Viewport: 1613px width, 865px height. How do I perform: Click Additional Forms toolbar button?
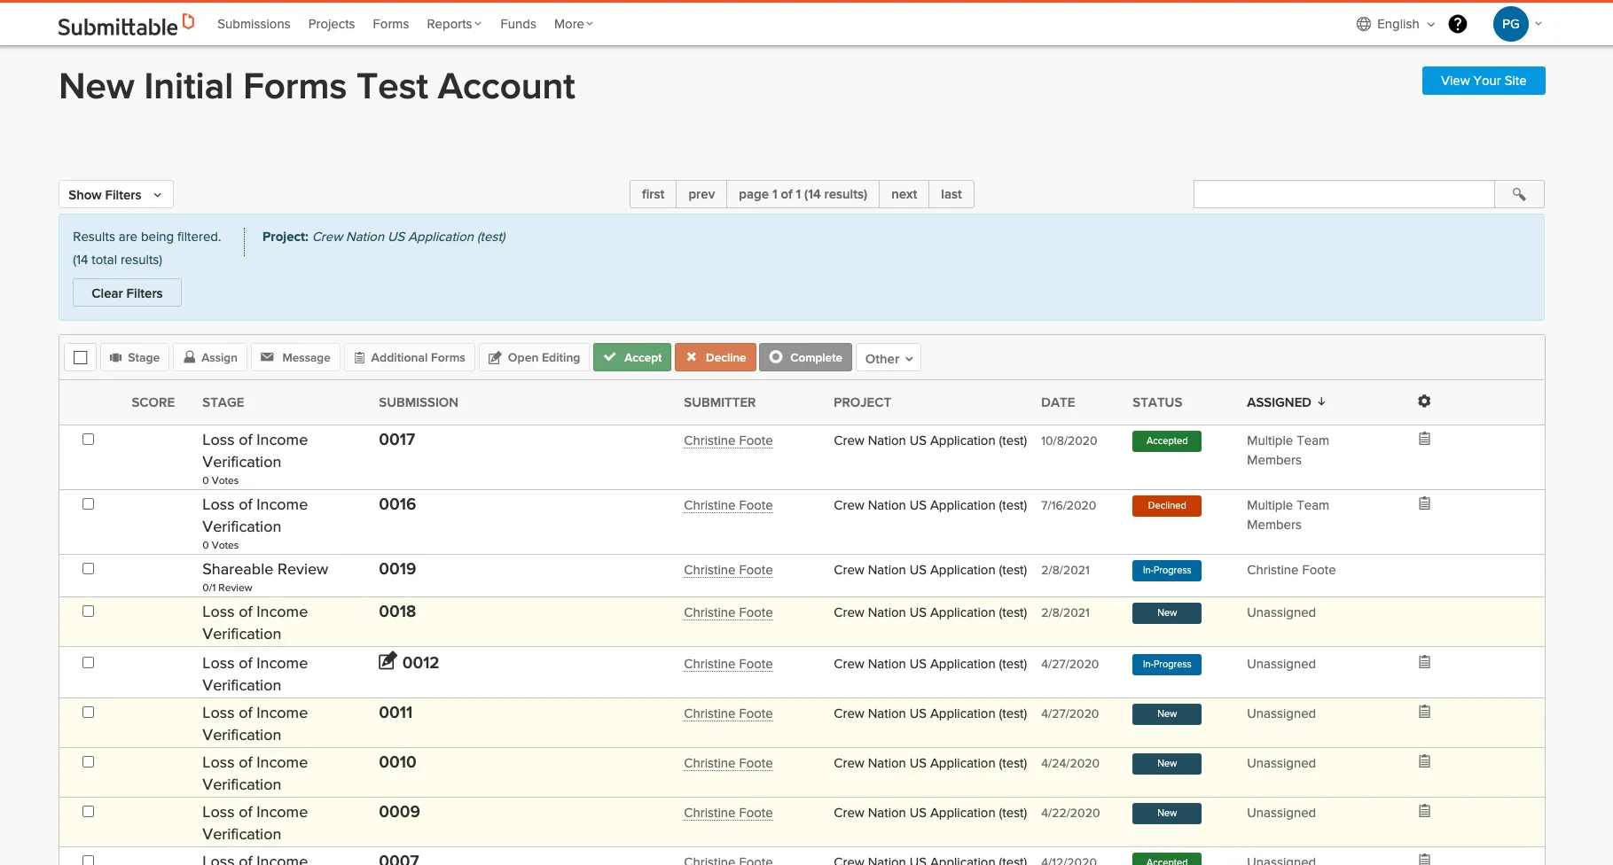pos(410,357)
